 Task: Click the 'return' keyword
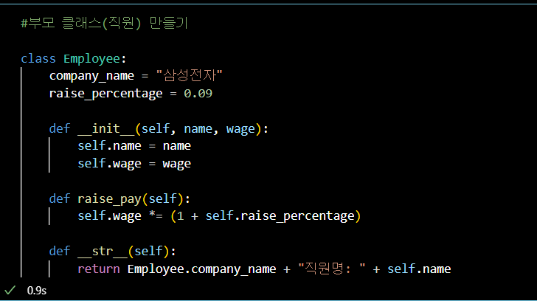pos(99,269)
